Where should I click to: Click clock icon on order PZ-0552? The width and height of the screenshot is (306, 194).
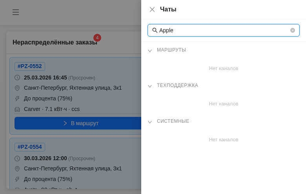17,78
